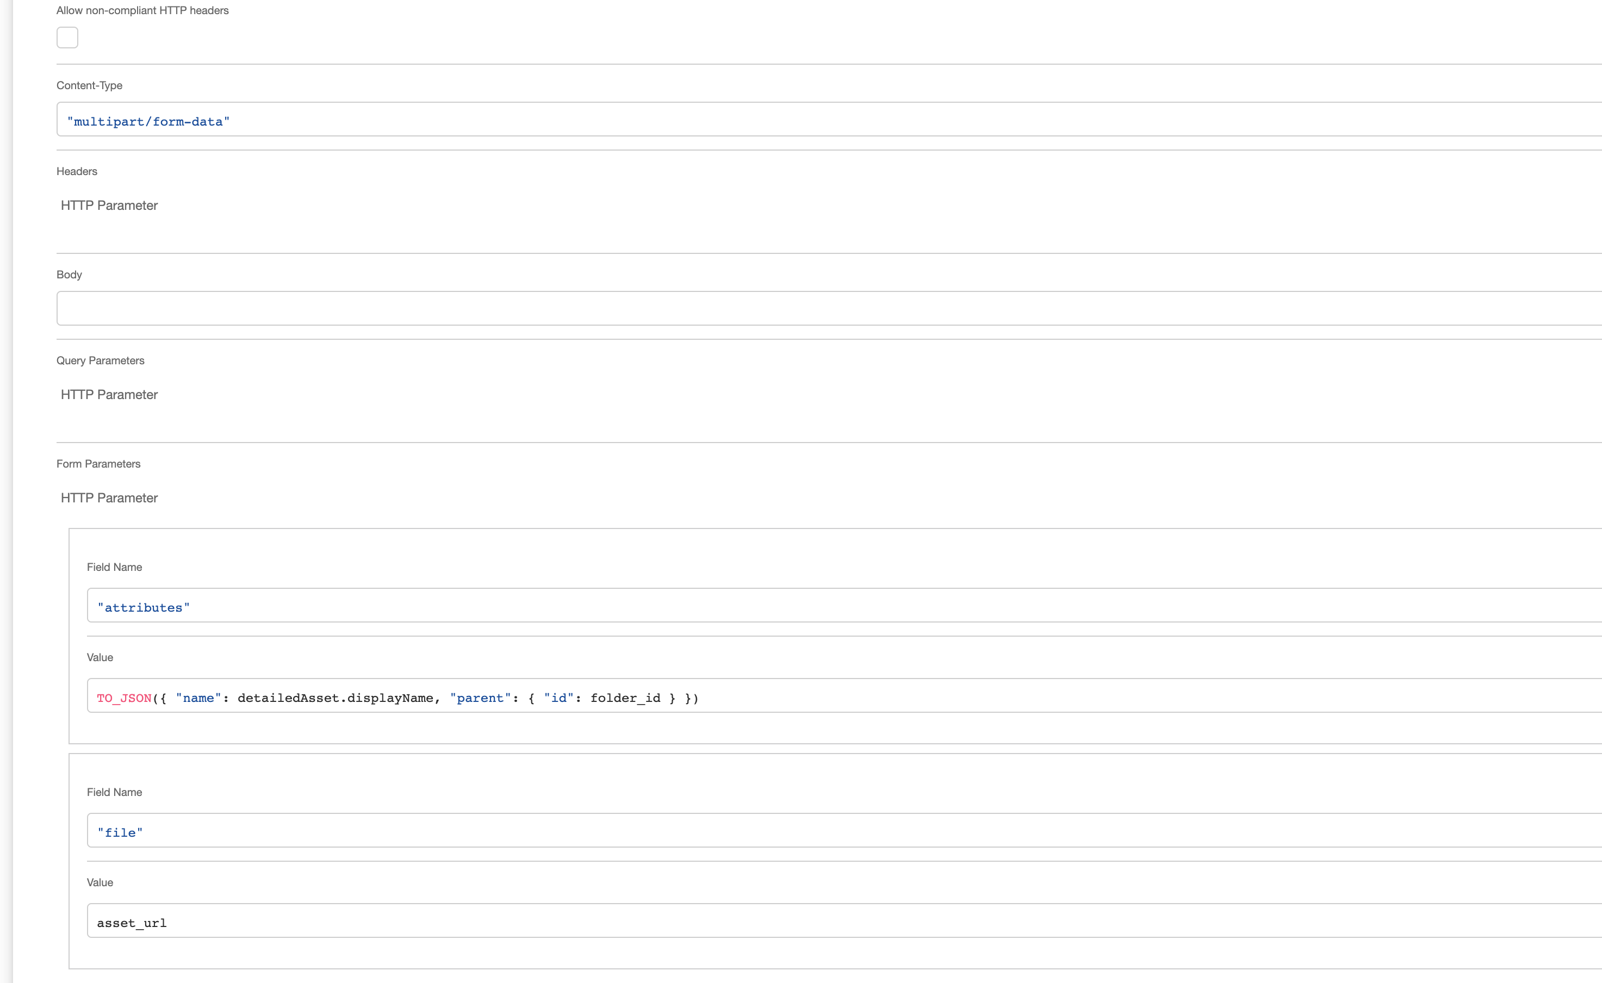Click the Allow non-compliant HTTP headers label

point(142,10)
